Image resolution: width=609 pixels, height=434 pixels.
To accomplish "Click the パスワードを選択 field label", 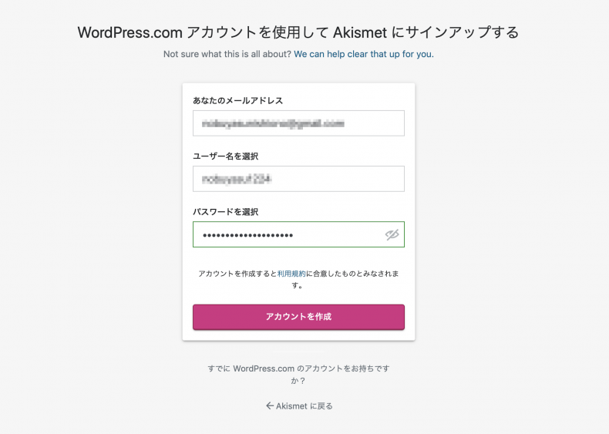I will tap(226, 212).
